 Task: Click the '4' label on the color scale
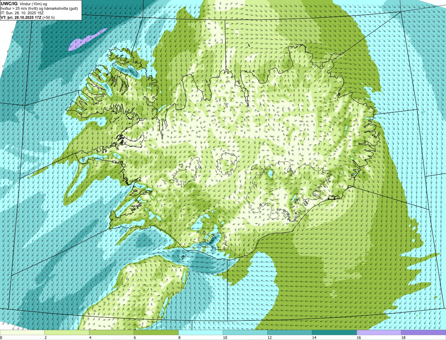click(x=90, y=338)
